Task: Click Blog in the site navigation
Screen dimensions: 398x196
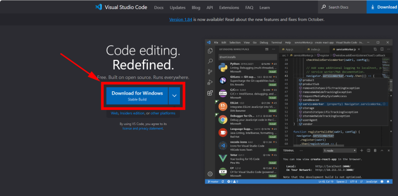Action: tap(196, 7)
